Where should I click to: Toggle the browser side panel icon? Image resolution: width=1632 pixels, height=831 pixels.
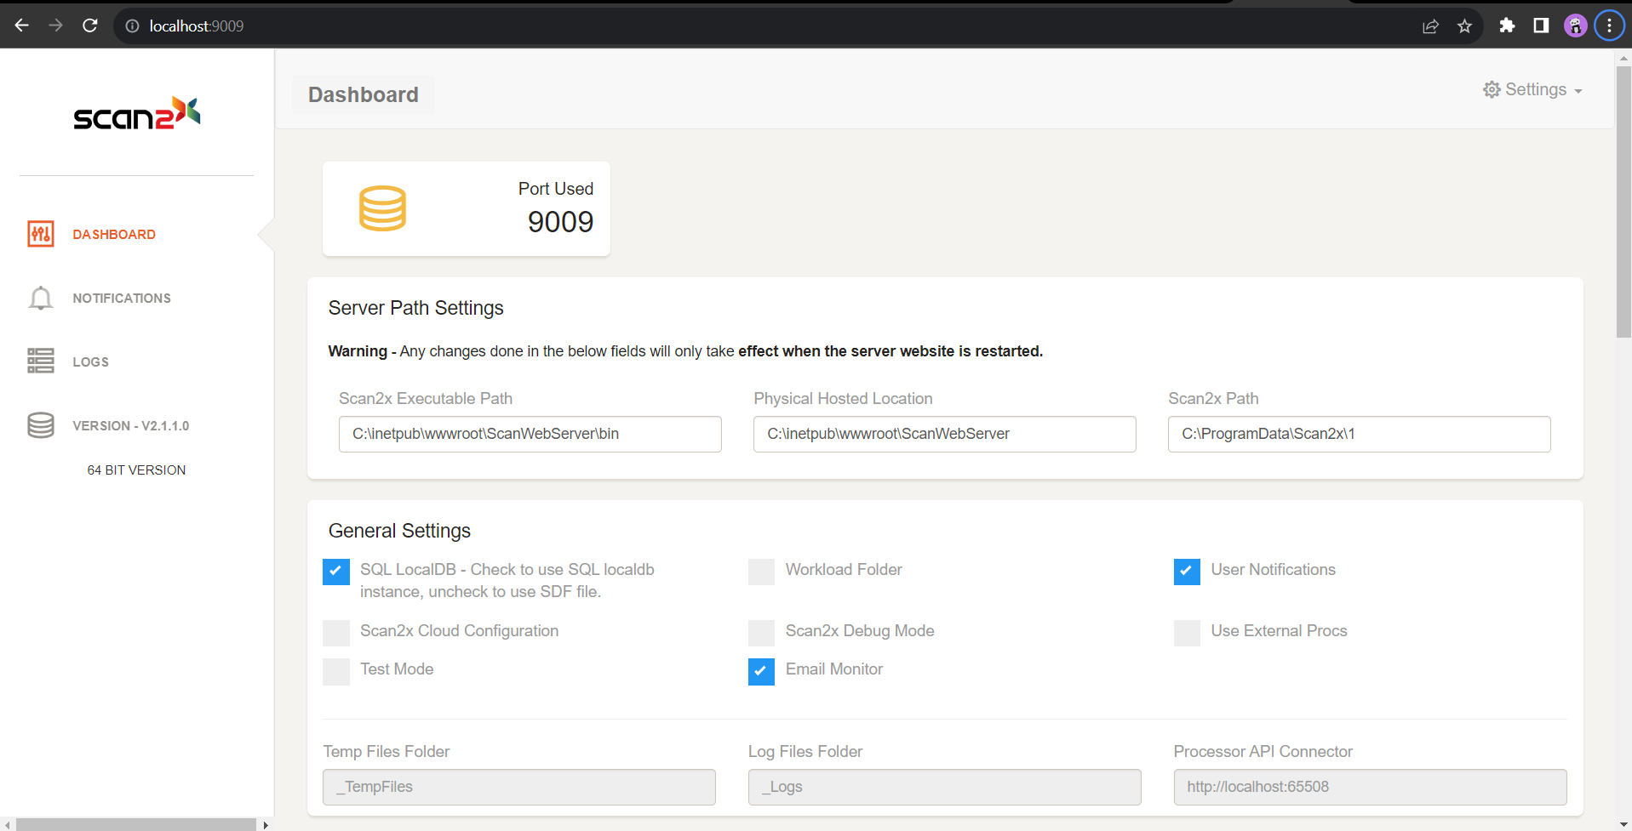coord(1541,26)
